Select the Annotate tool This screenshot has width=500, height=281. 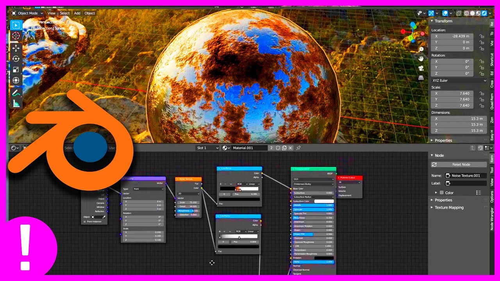[x=16, y=93]
